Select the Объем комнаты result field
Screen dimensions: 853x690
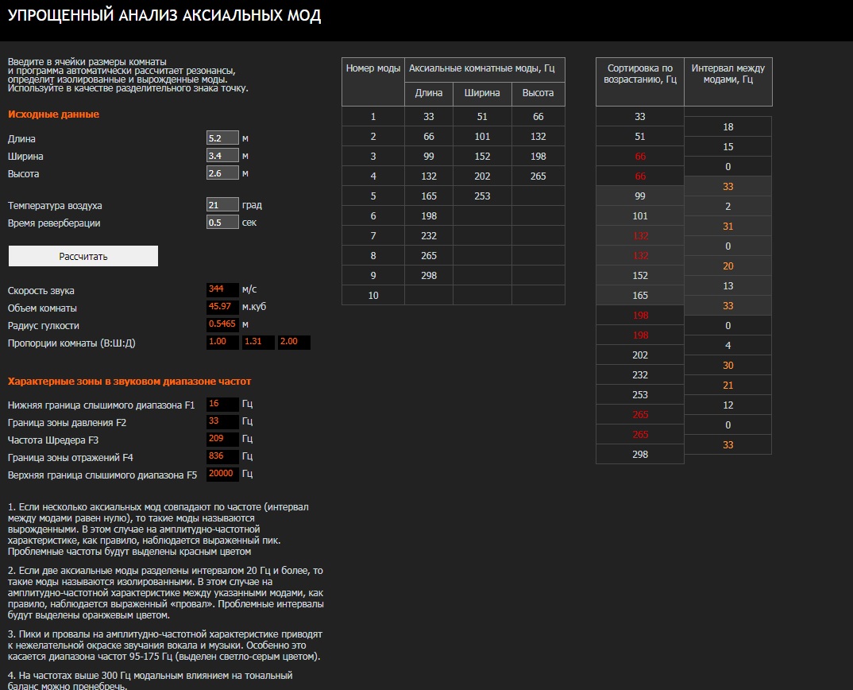click(222, 308)
